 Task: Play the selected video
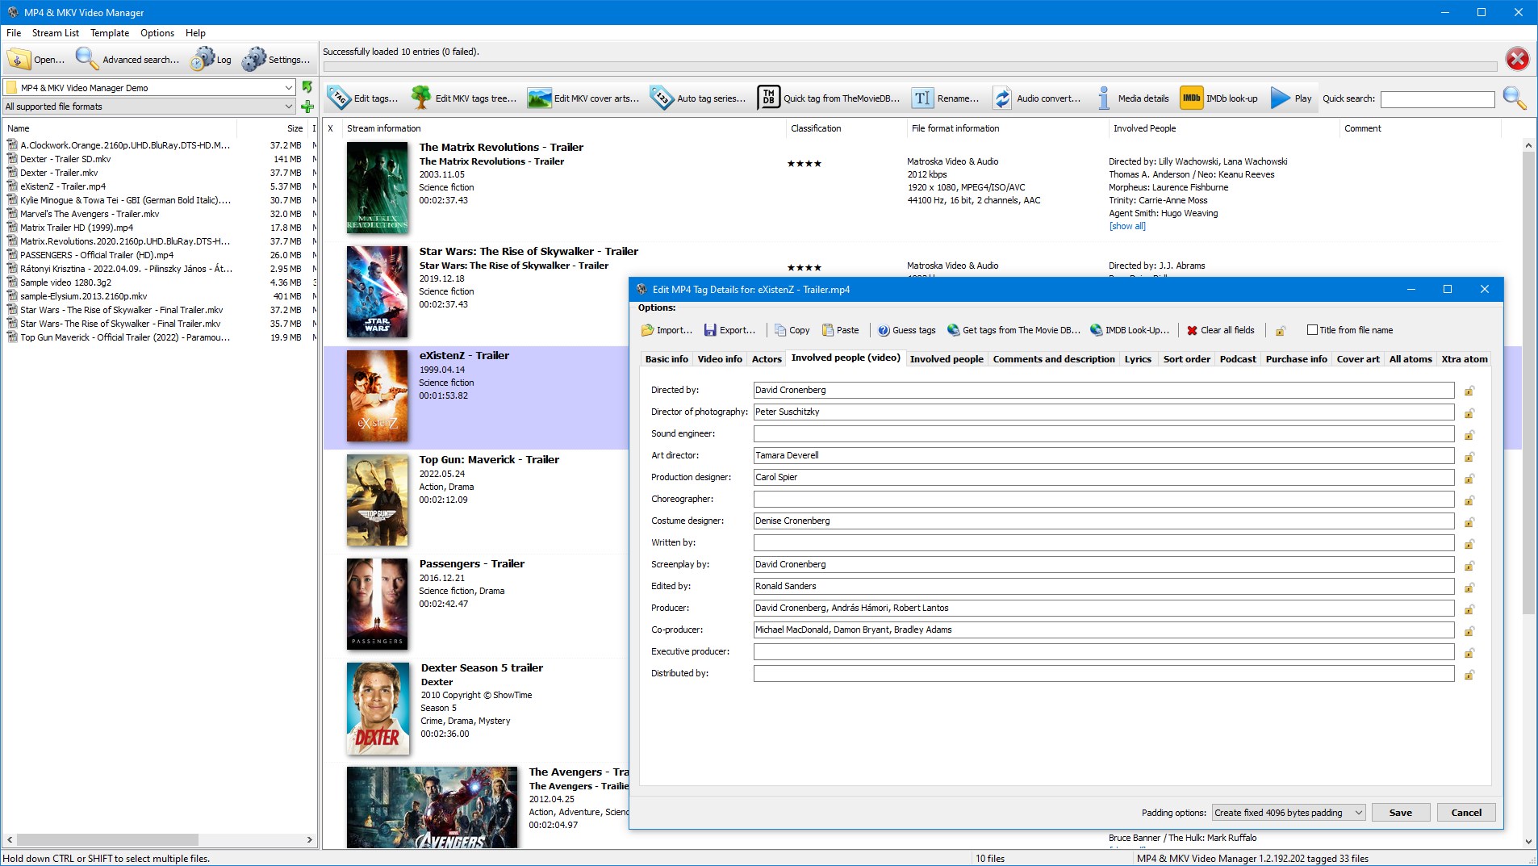pos(1291,98)
